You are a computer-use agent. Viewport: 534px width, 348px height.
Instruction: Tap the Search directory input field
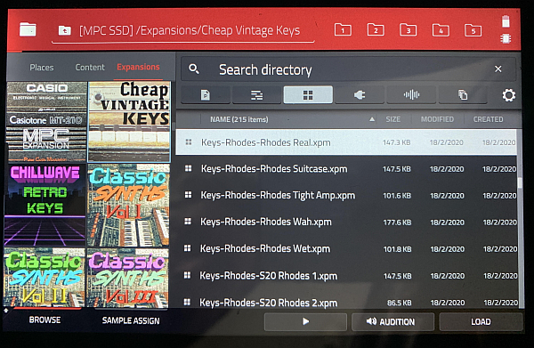(x=348, y=69)
